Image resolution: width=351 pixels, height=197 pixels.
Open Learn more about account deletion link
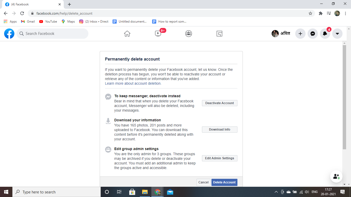tap(133, 83)
